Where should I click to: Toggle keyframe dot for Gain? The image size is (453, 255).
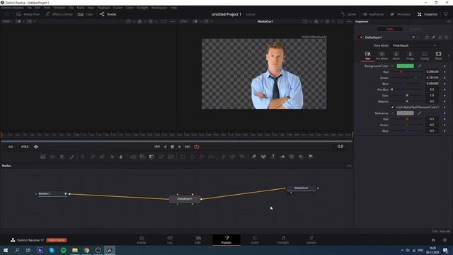pos(445,95)
